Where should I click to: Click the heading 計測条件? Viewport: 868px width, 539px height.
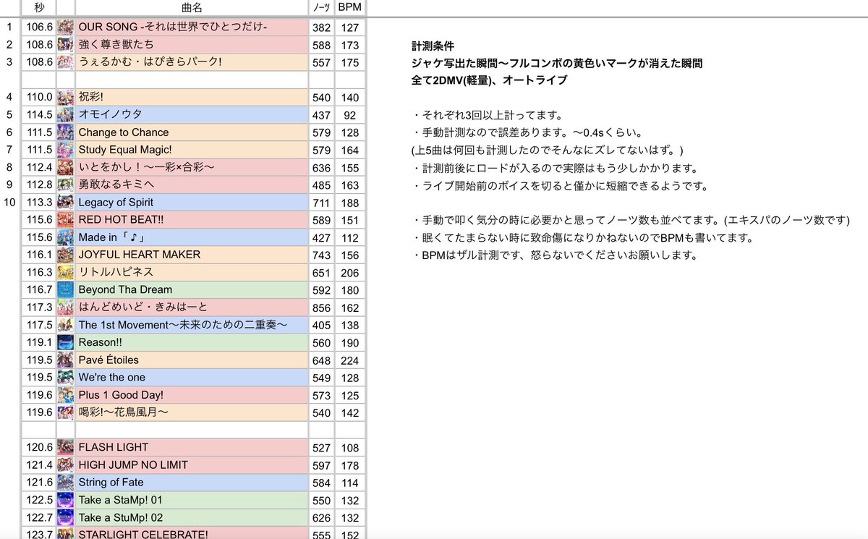433,46
